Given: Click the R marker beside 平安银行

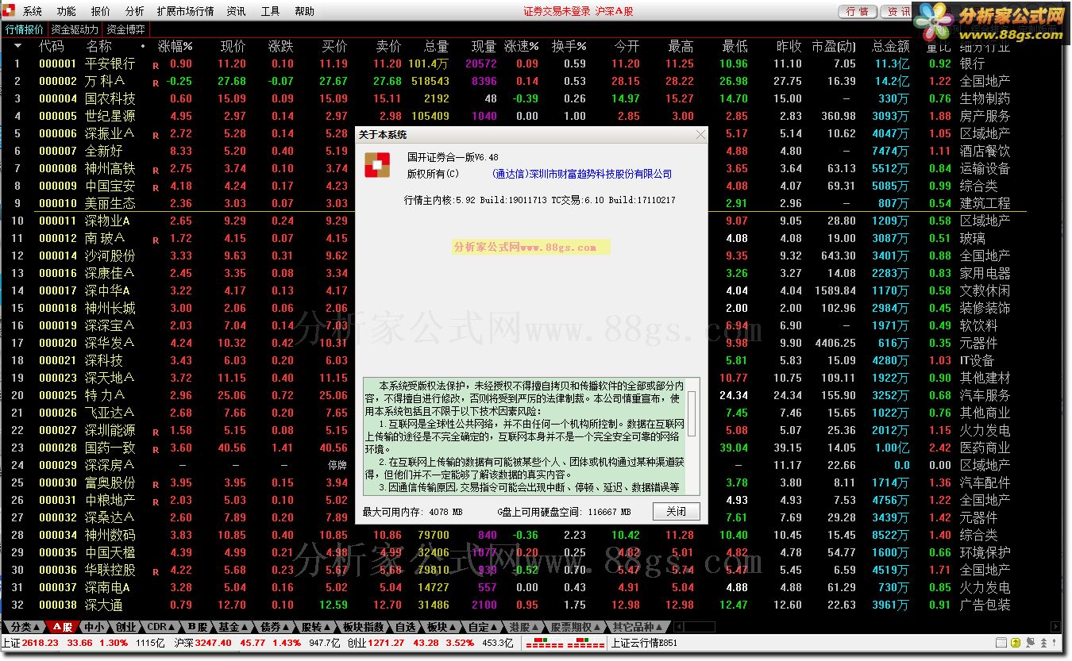Looking at the screenshot, I should pos(156,66).
